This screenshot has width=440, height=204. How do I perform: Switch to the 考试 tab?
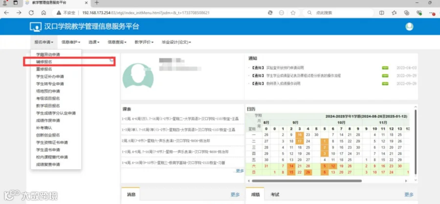pos(275,195)
